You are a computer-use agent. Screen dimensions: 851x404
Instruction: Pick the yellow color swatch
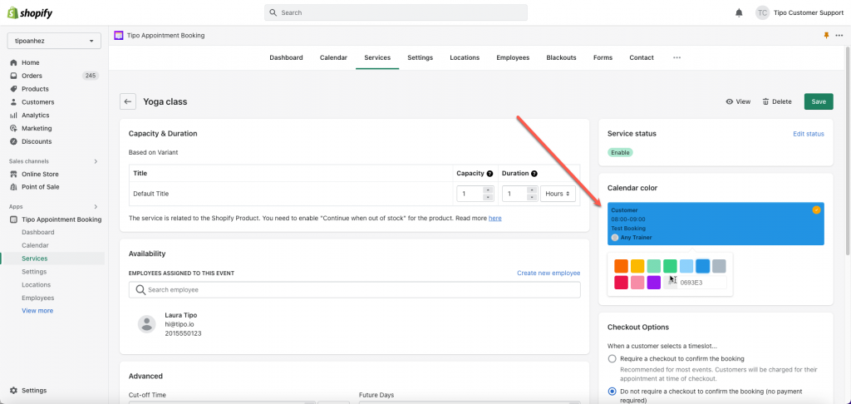(637, 266)
